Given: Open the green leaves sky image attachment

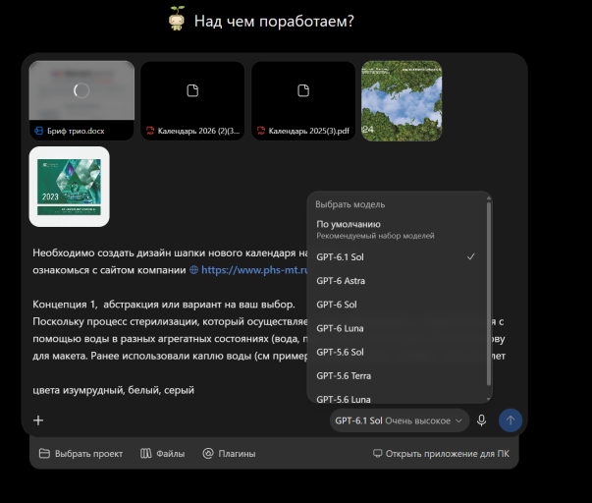Looking at the screenshot, I should tap(402, 101).
